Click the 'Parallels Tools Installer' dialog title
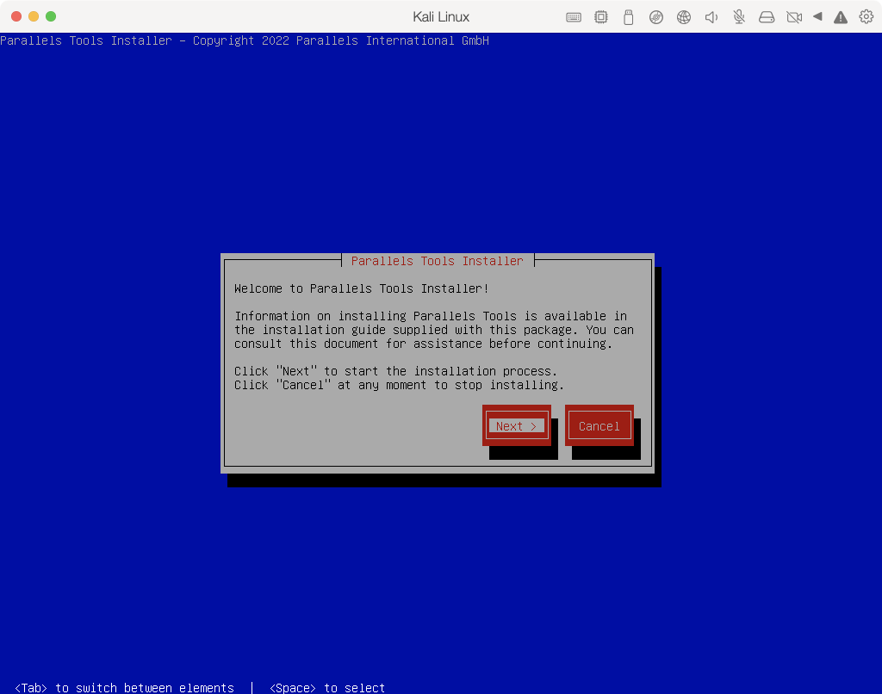 coord(437,261)
